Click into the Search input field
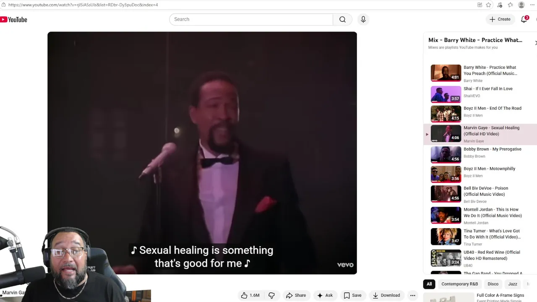The width and height of the screenshot is (537, 302). point(251,19)
